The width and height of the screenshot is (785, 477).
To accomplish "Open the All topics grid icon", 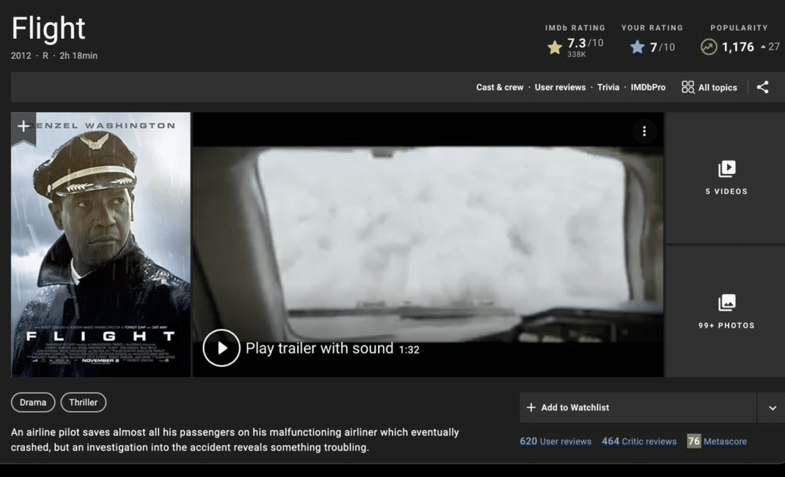I will 688,87.
